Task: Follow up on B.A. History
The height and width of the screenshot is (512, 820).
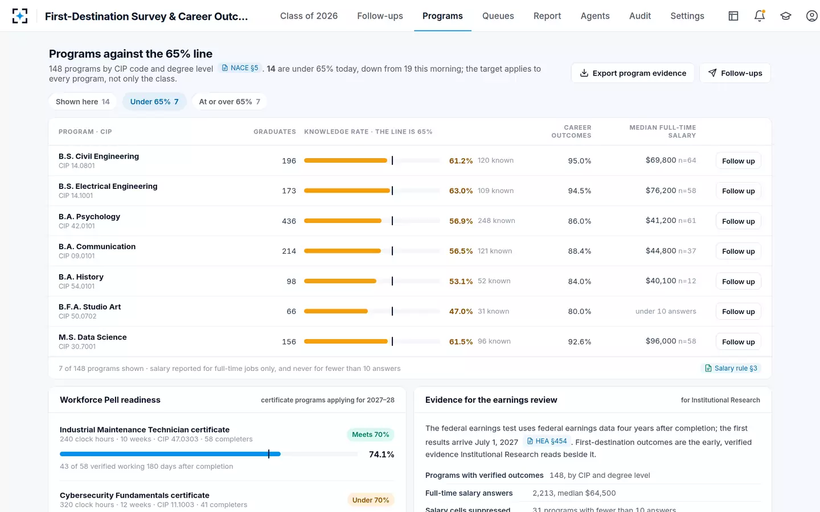Action: click(738, 282)
